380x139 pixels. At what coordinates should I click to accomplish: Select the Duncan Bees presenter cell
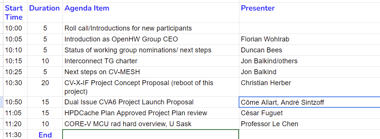click(x=310, y=50)
